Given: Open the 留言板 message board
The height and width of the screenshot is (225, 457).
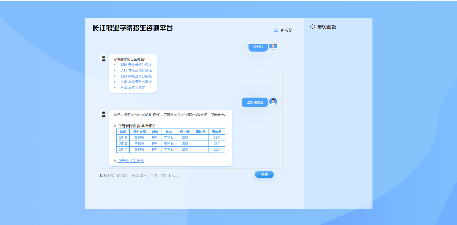Looking at the screenshot, I should pyautogui.click(x=286, y=30).
